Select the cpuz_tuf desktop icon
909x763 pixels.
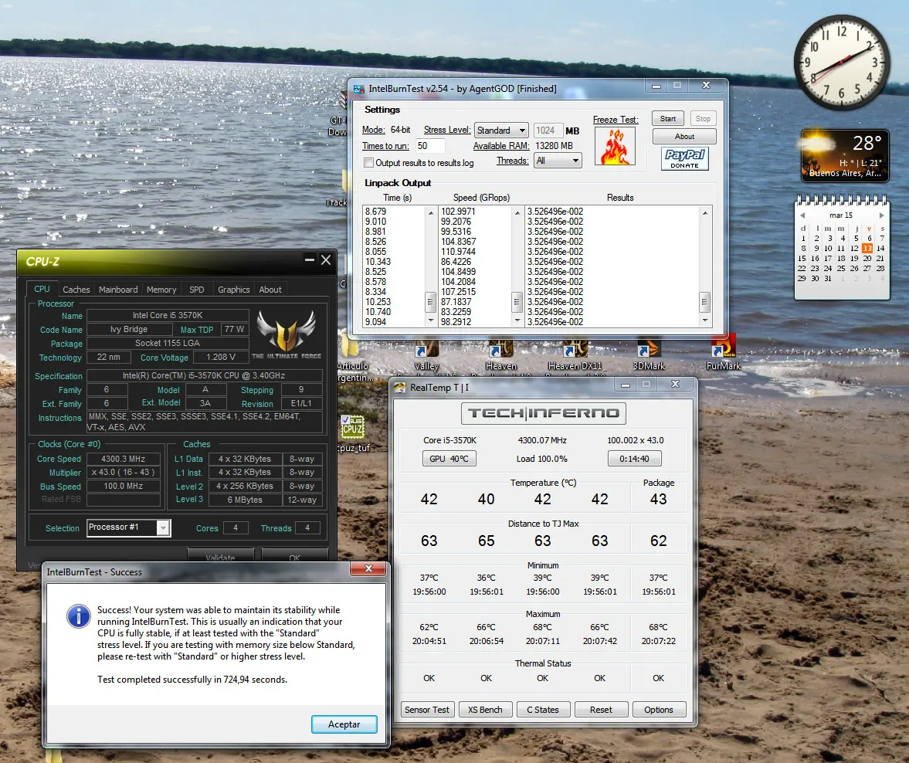pyautogui.click(x=352, y=434)
